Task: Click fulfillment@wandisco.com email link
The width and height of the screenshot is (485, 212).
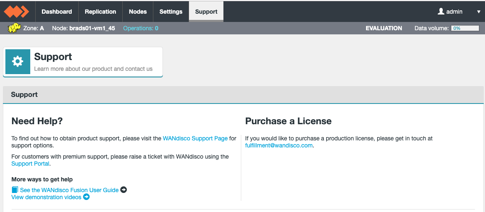Action: [x=279, y=145]
